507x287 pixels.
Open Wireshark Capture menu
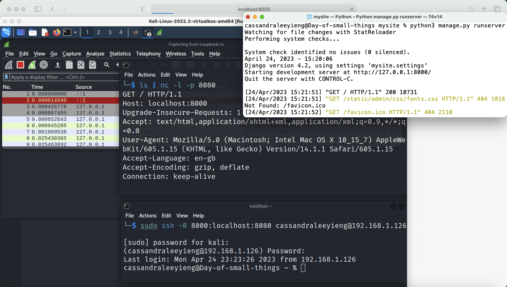[72, 54]
